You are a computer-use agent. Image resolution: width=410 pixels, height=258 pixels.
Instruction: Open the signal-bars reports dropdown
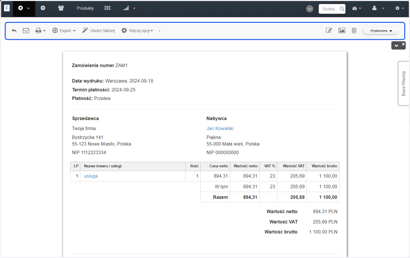(x=129, y=8)
